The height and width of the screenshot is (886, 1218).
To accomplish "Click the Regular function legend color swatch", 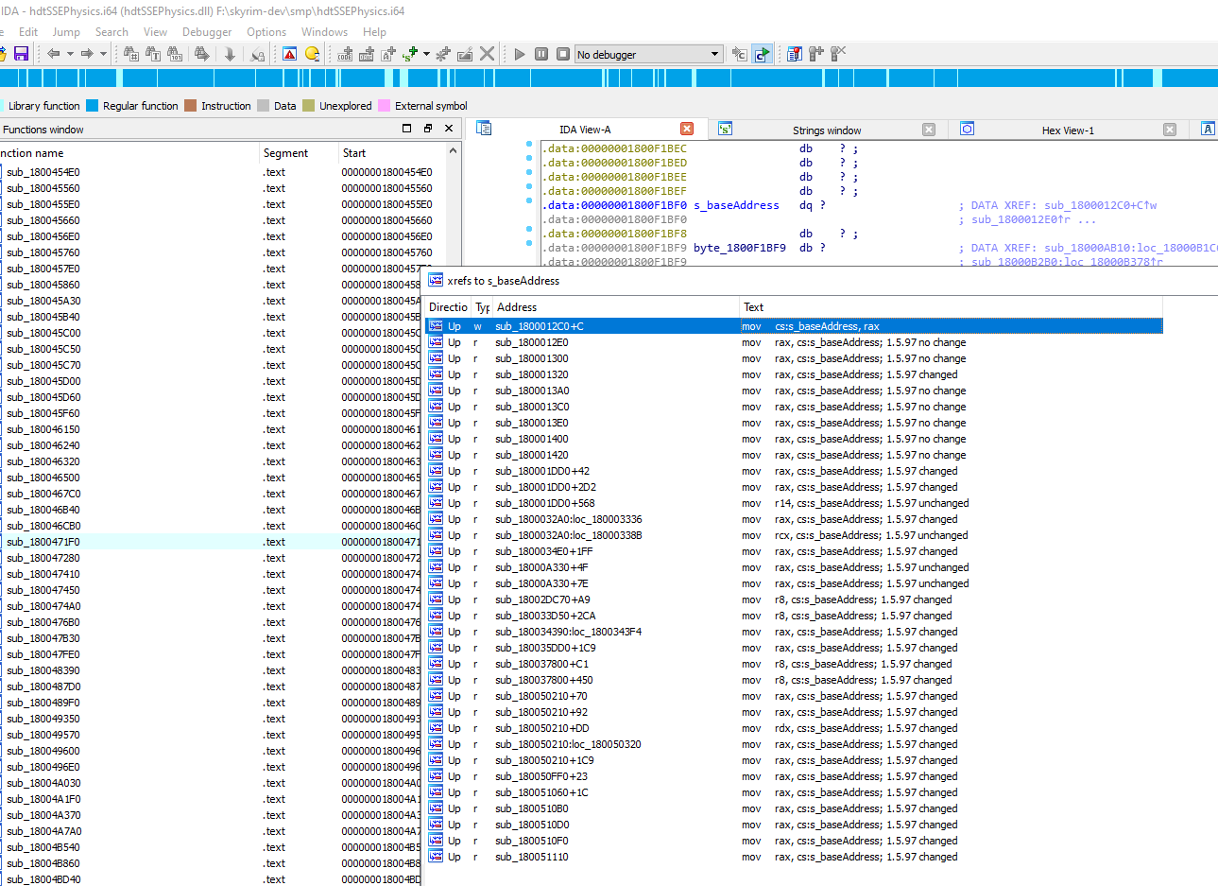I will tap(92, 106).
